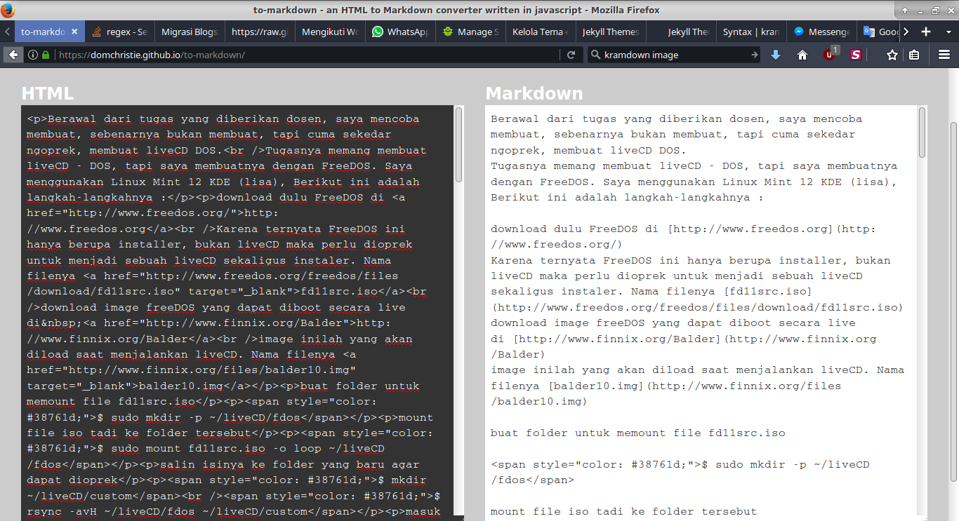Screen dimensions: 959x521
Task: Click the kramdown image search box
Action: [x=673, y=55]
